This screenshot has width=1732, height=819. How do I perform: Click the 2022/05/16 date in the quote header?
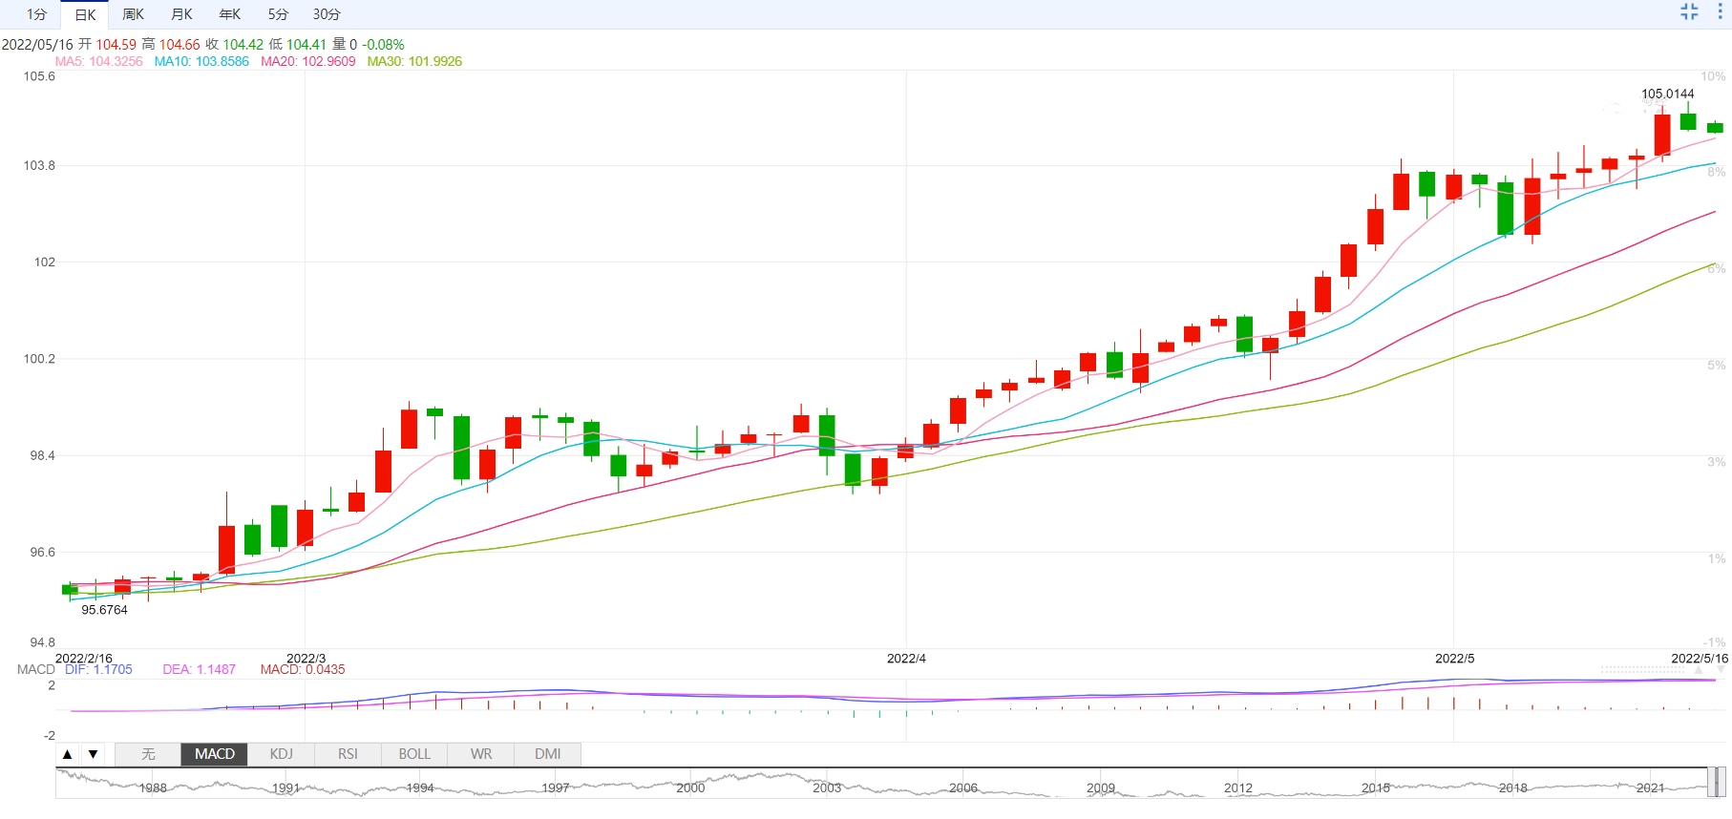tap(37, 45)
